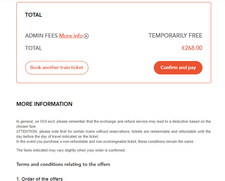225x181 pixels.
Task: Click the €268.00 total price
Action: coord(192,48)
